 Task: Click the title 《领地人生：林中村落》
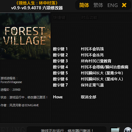click(37, 3)
